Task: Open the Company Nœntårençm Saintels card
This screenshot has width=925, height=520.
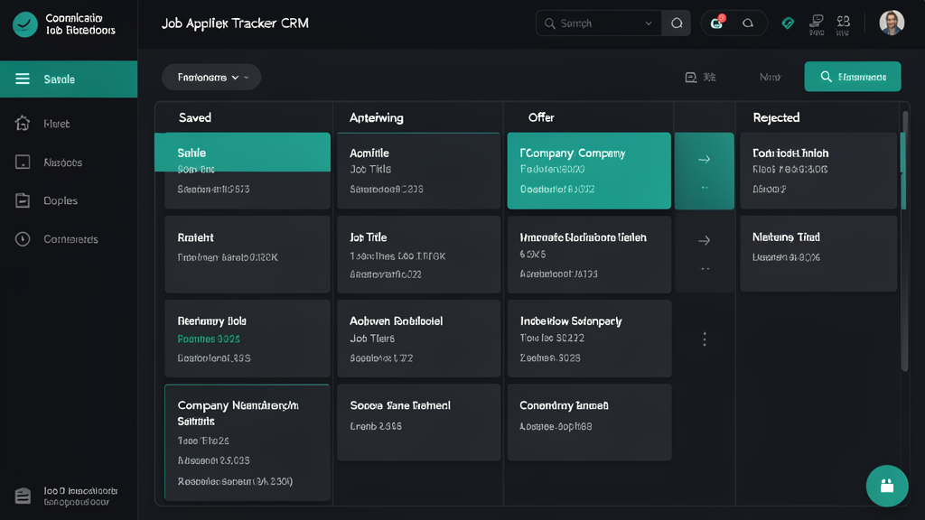Action: [248, 442]
